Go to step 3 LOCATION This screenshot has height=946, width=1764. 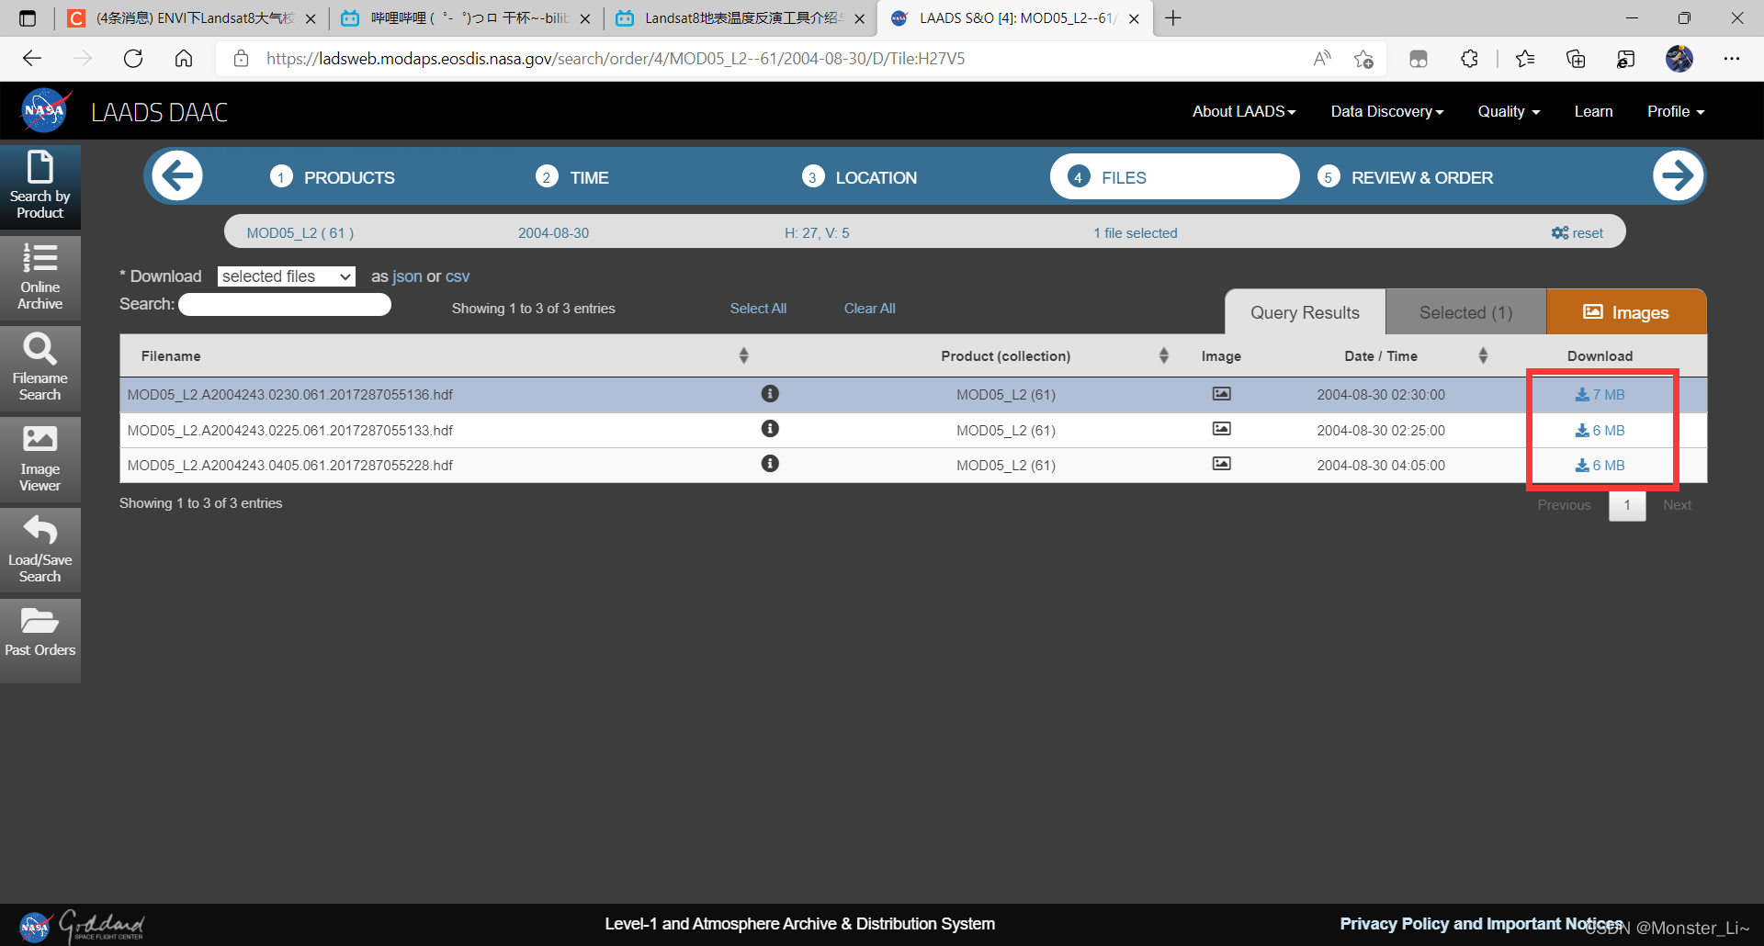(859, 177)
